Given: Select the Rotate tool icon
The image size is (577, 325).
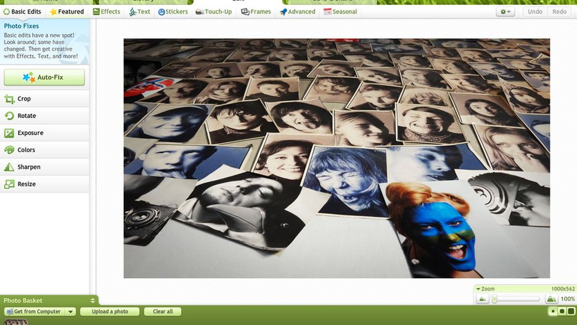Looking at the screenshot, I should tap(9, 115).
